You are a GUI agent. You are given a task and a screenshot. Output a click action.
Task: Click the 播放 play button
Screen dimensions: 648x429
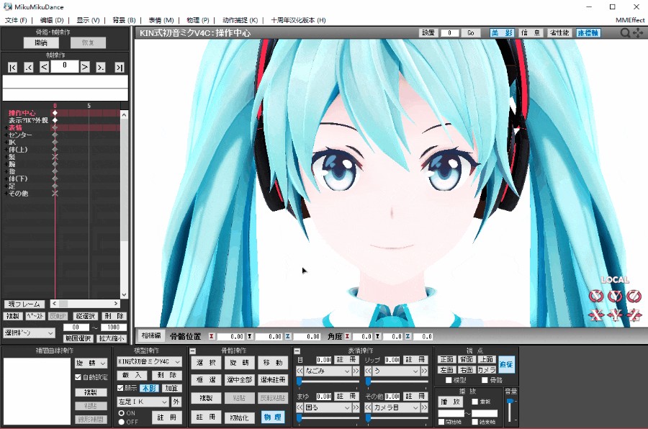(x=450, y=402)
